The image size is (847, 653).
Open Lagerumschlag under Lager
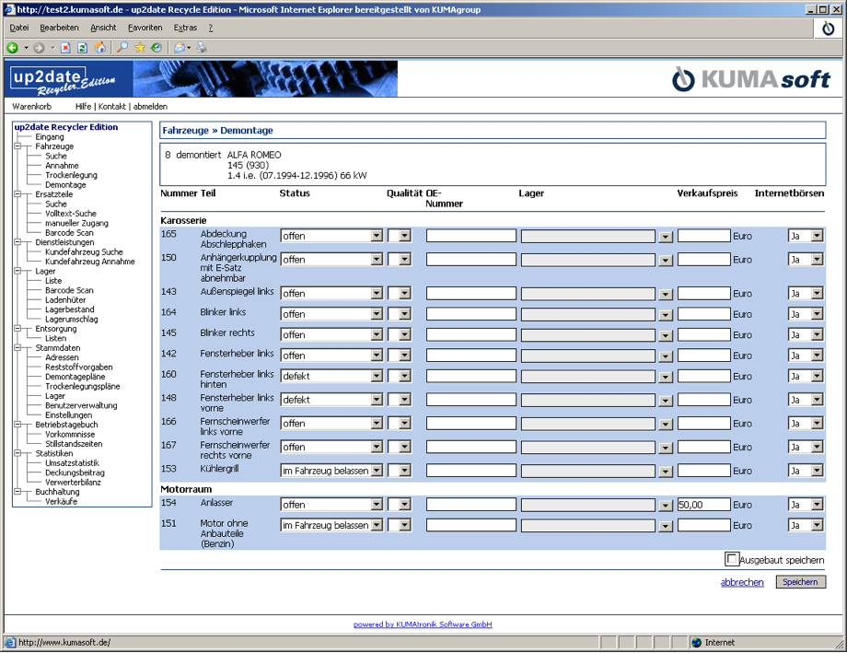71,319
